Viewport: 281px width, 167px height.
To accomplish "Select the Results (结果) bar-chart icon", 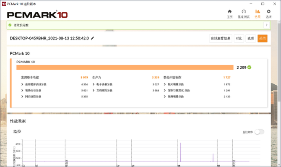I will [258, 12].
